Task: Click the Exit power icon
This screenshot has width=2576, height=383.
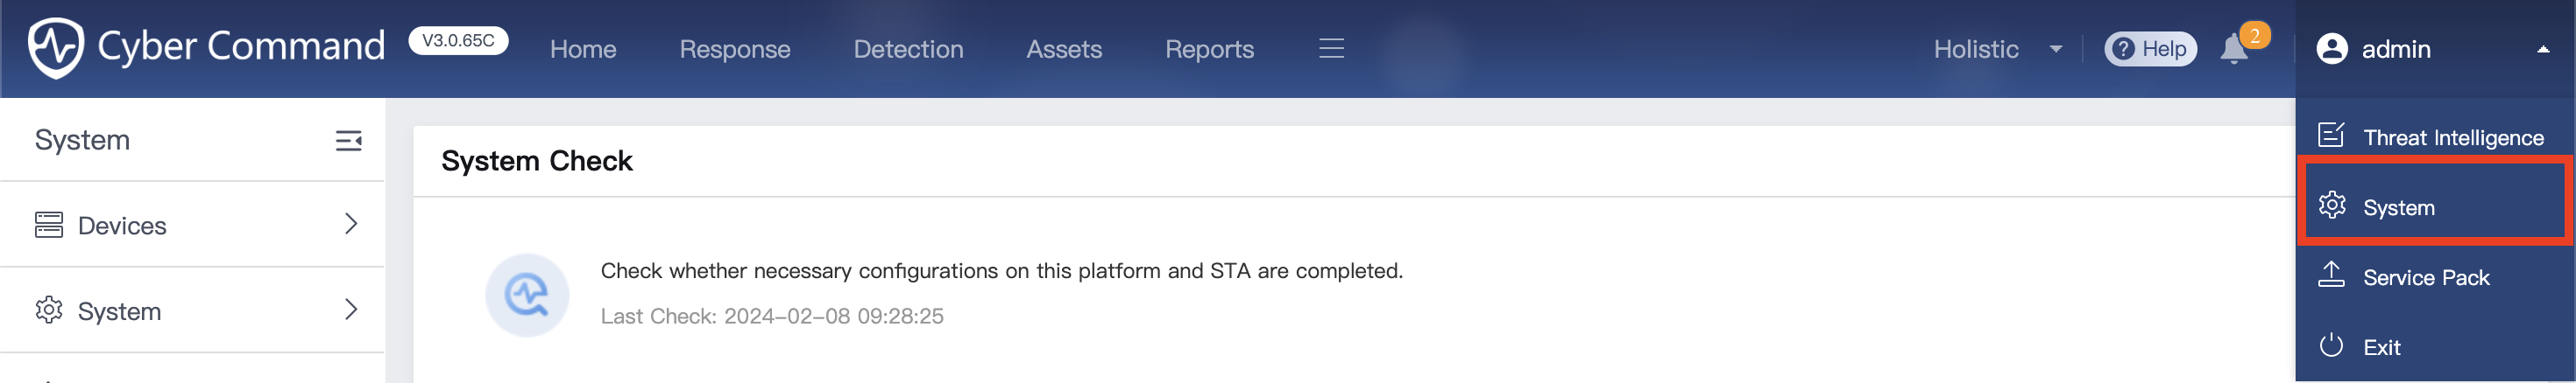Action: (x=2331, y=346)
